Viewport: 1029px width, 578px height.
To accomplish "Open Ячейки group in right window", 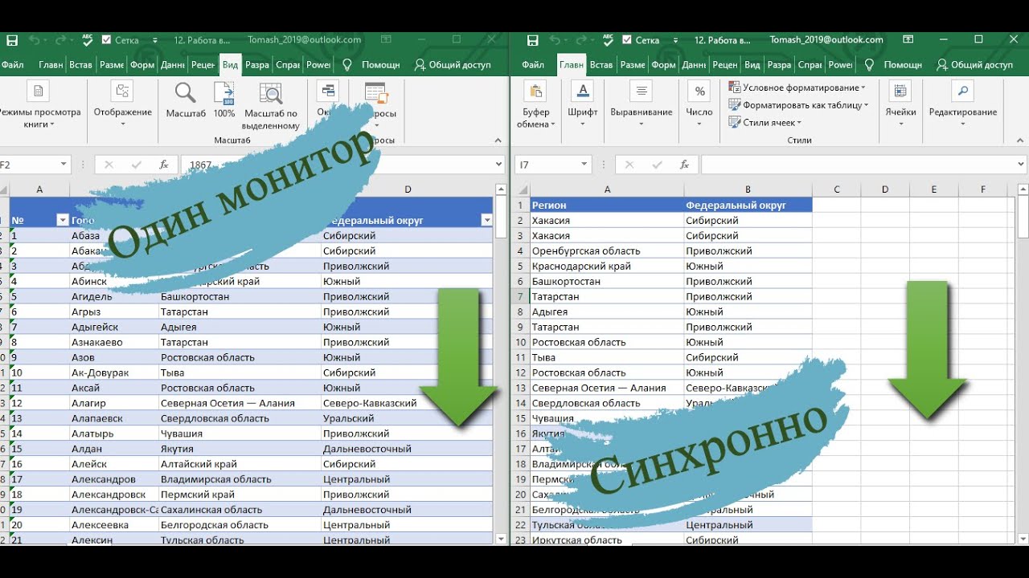I will coord(900,104).
